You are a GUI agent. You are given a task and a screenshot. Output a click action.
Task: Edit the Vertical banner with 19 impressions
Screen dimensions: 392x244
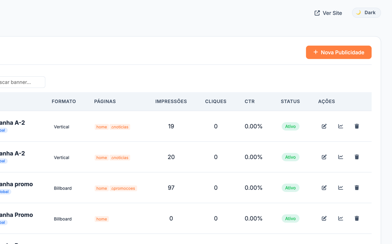(324, 127)
